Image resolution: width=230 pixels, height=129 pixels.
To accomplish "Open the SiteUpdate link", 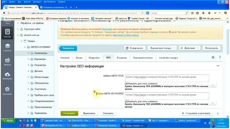I will (107, 29).
